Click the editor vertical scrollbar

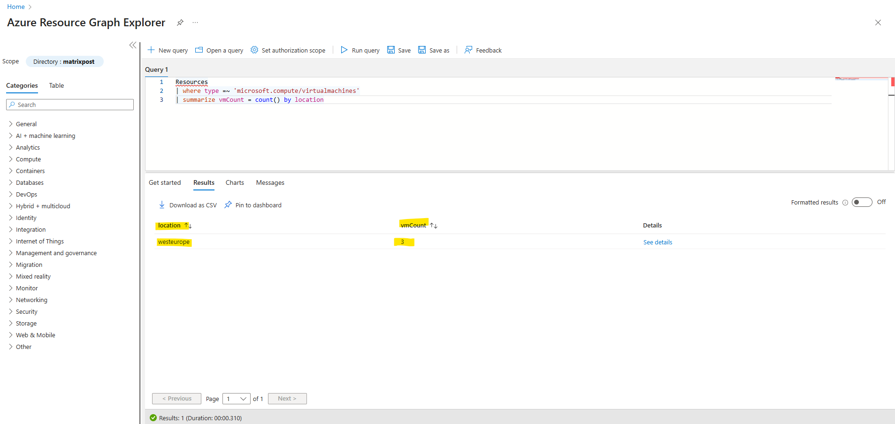click(x=891, y=124)
